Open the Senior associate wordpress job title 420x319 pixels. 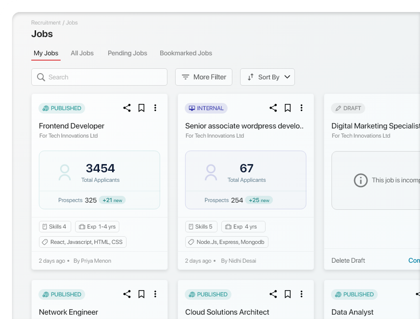244,126
